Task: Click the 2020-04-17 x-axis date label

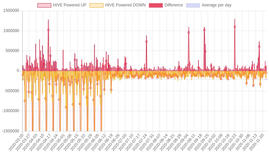Action: tap(43, 142)
